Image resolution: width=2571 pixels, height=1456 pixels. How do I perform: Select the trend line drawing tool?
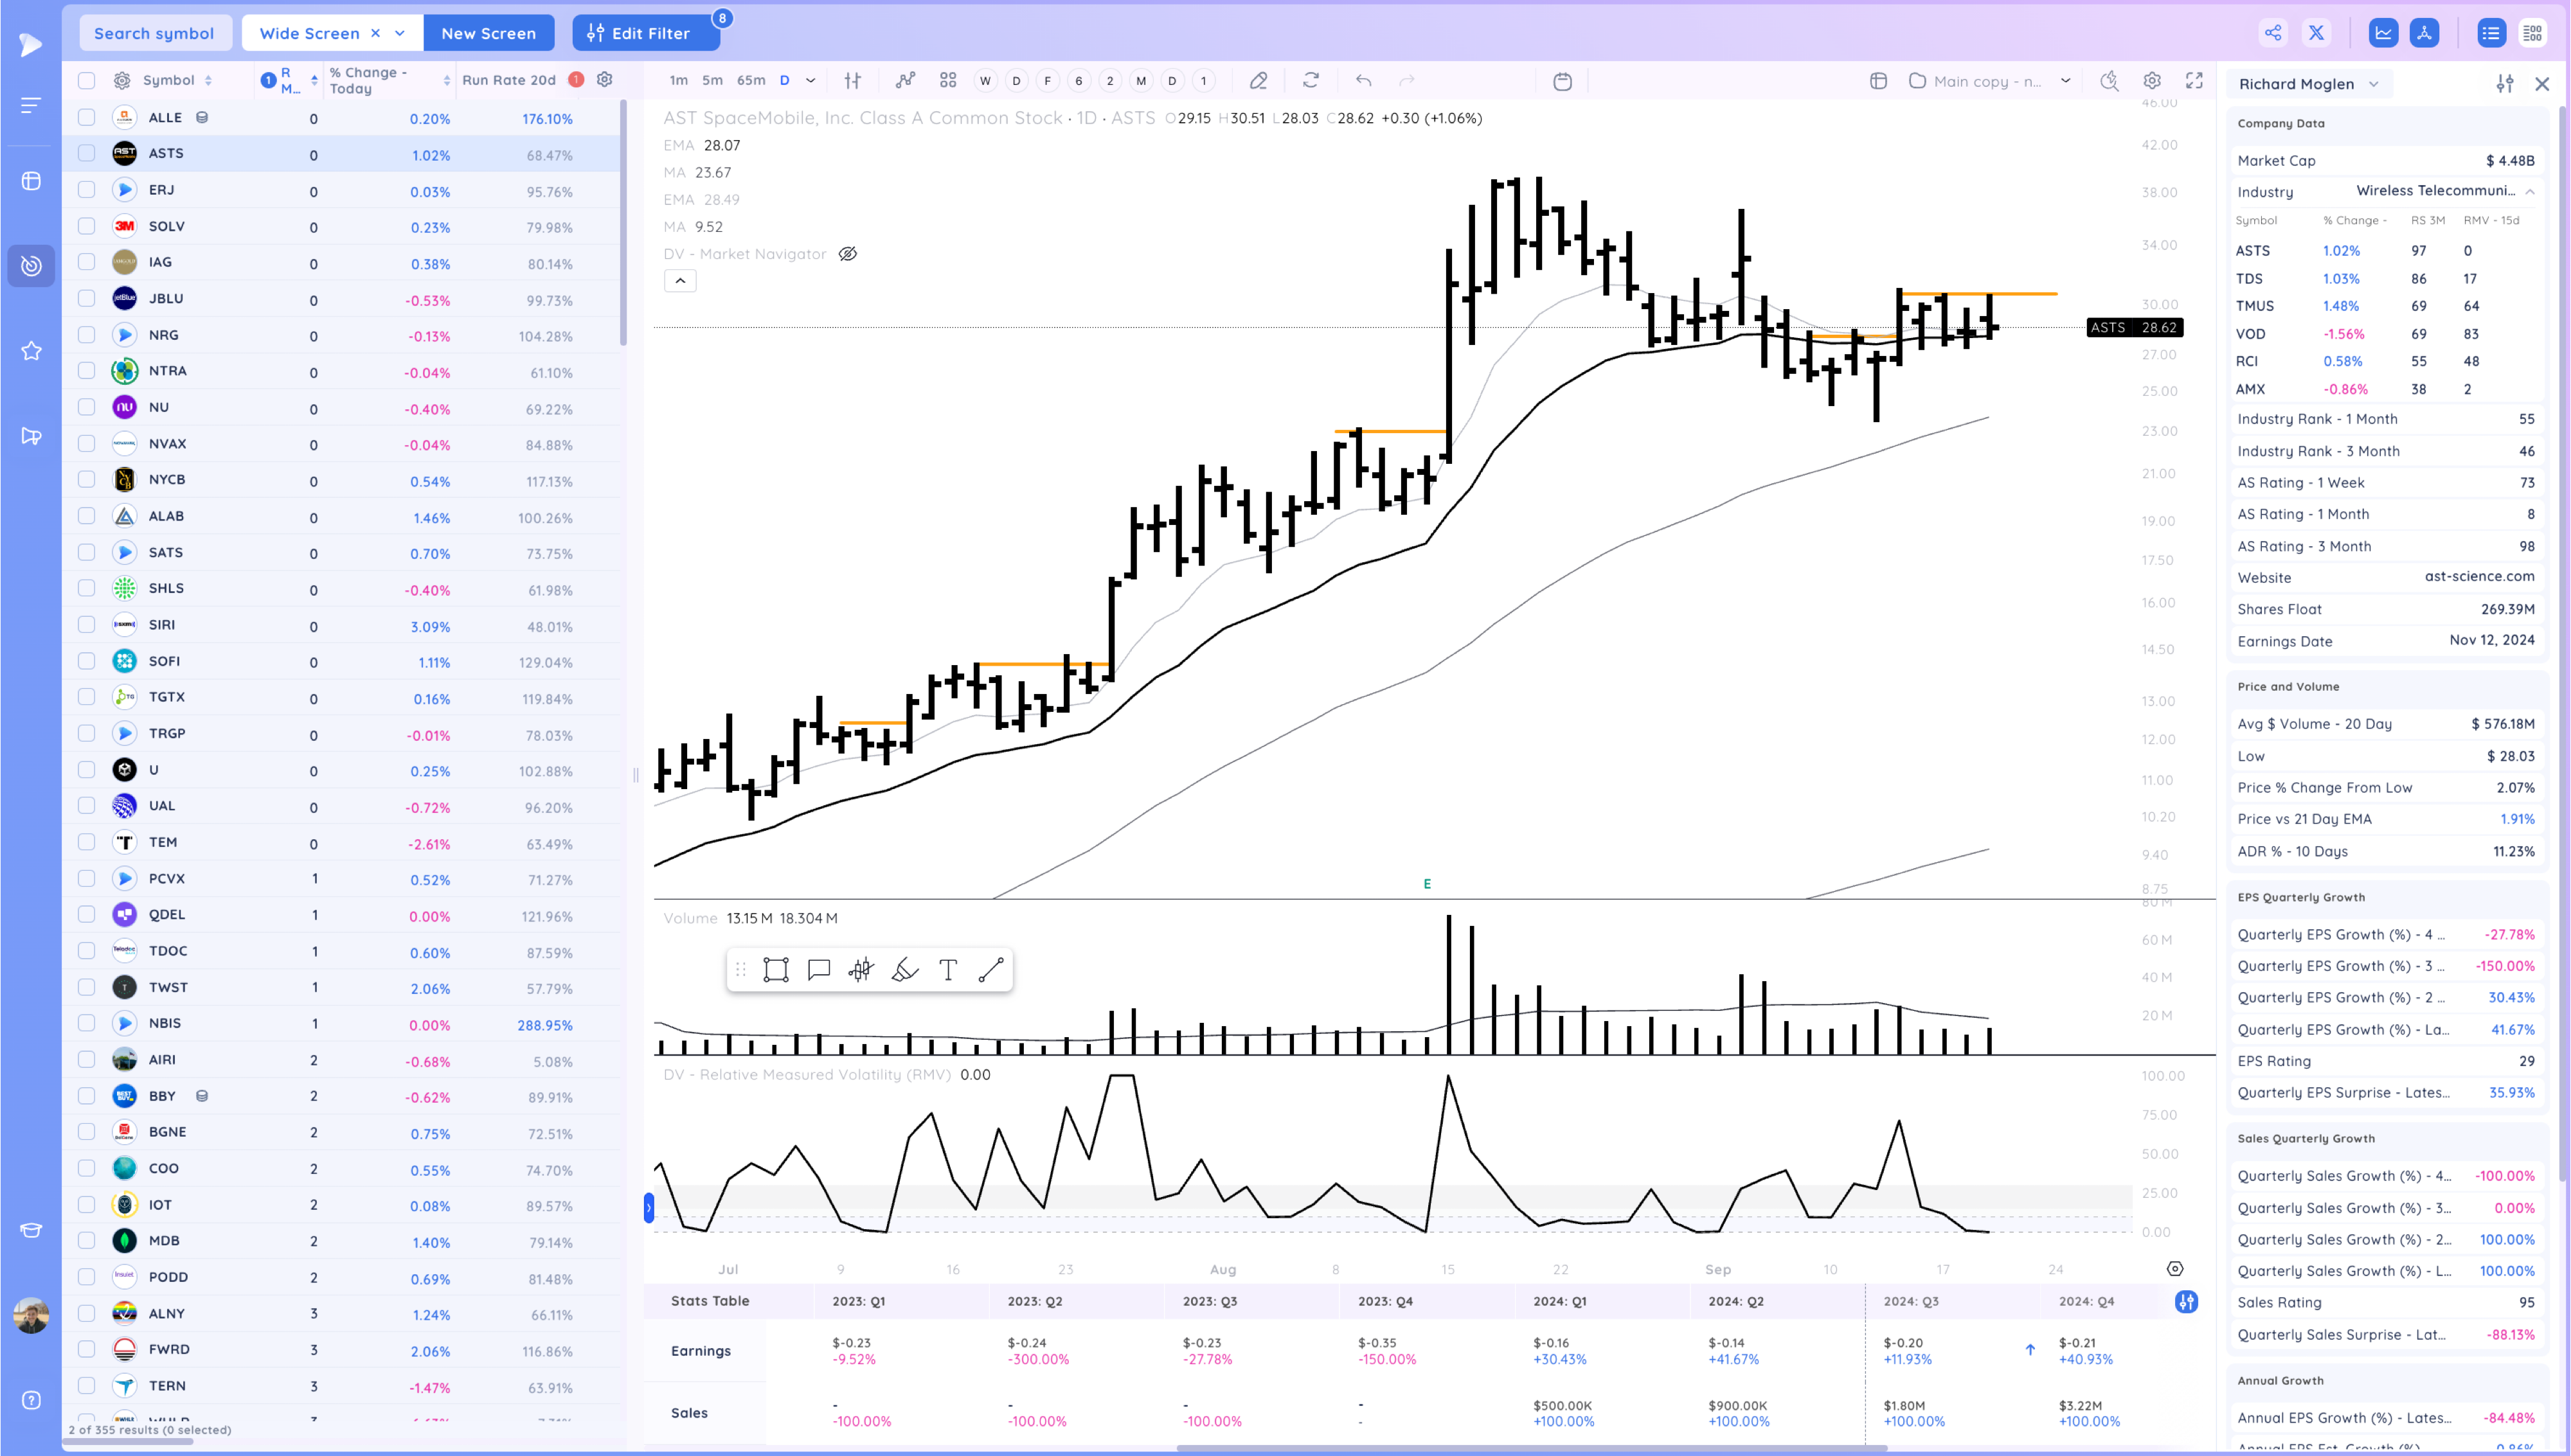coord(990,969)
